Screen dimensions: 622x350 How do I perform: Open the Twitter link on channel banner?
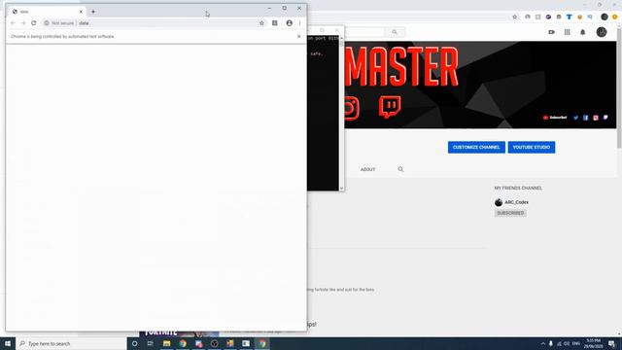pyautogui.click(x=575, y=118)
